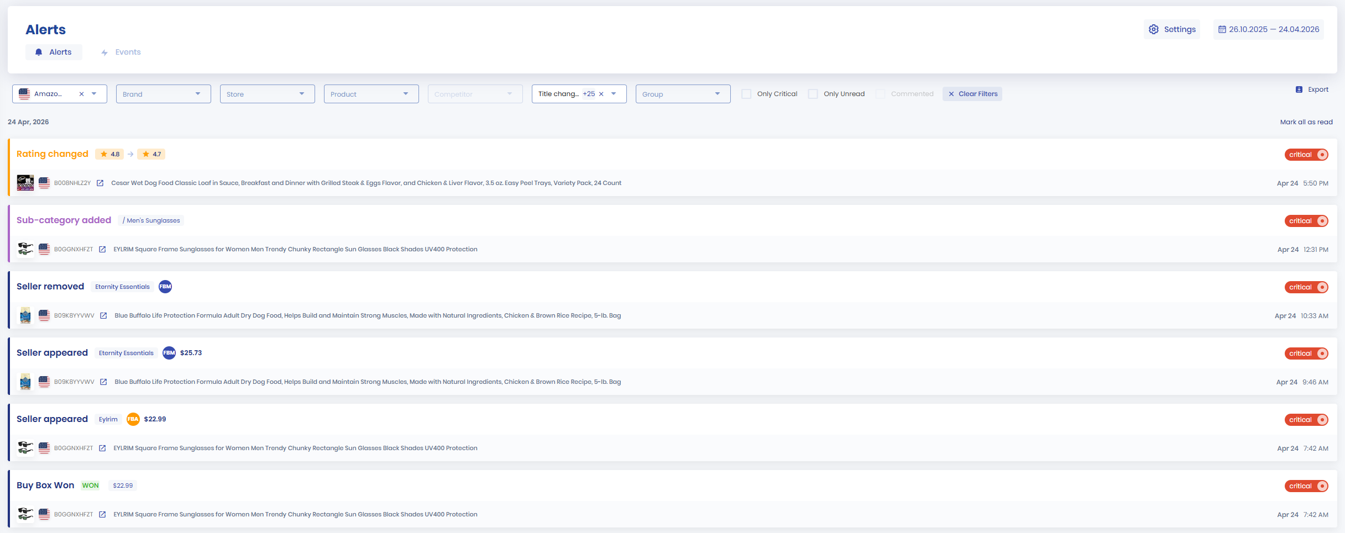Open external link for Cesar Wet Dog Food
The image size is (1345, 533).
click(100, 183)
